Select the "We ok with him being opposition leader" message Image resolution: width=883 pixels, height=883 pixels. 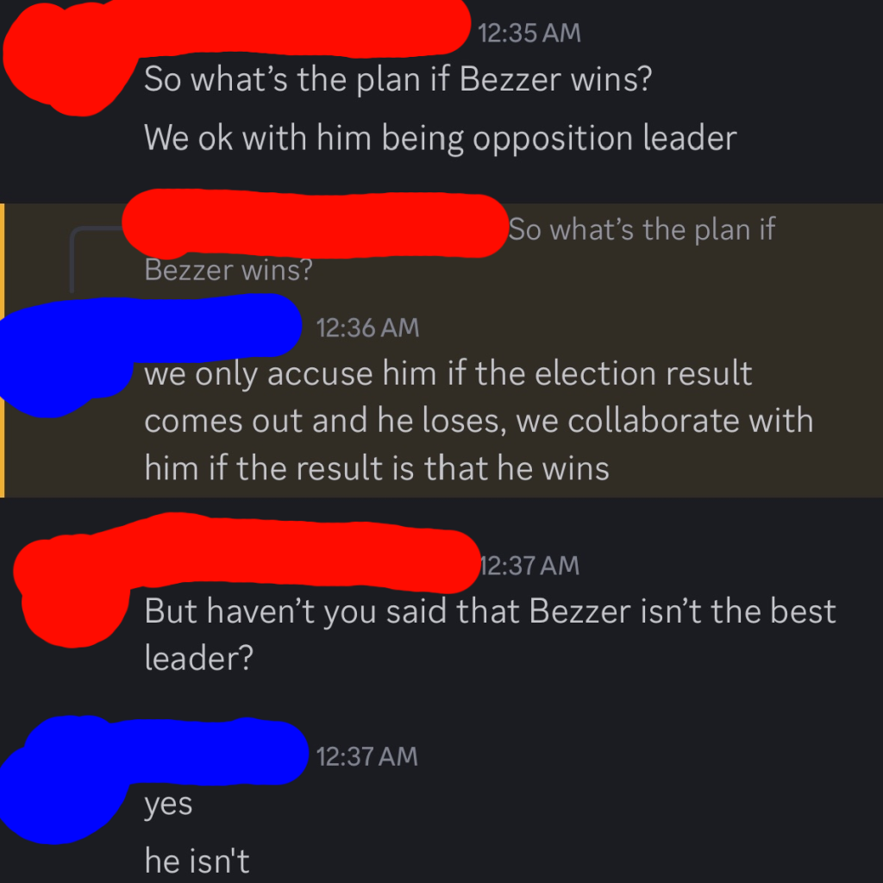[x=441, y=138]
